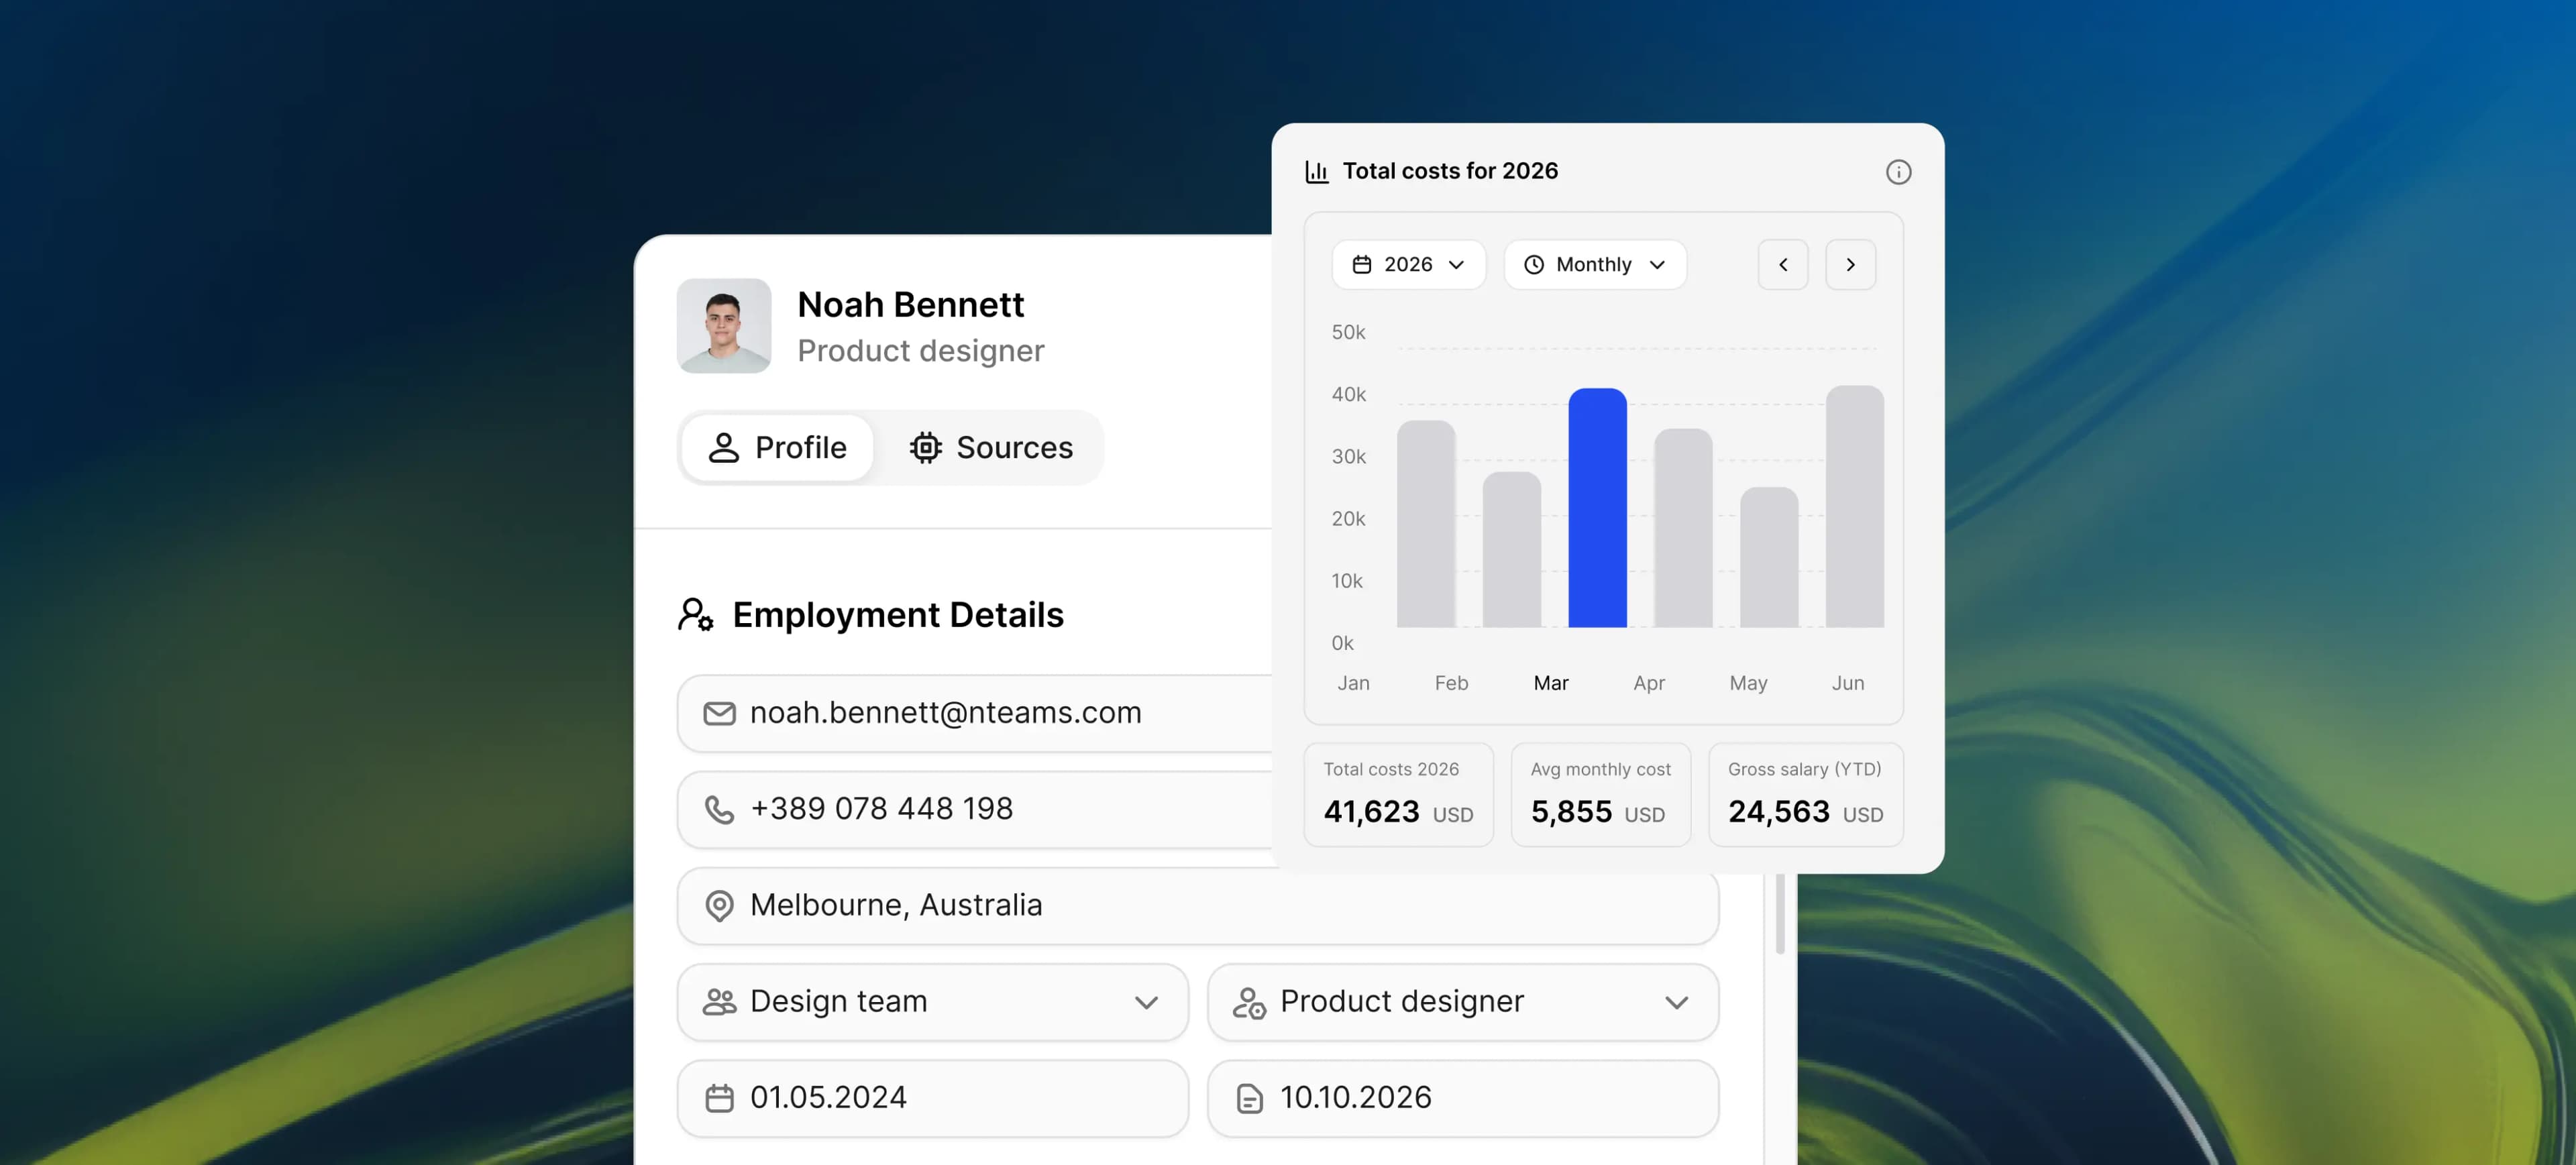This screenshot has width=2576, height=1165.
Task: Click the phone number field +389 078 448 198
Action: [x=974, y=809]
